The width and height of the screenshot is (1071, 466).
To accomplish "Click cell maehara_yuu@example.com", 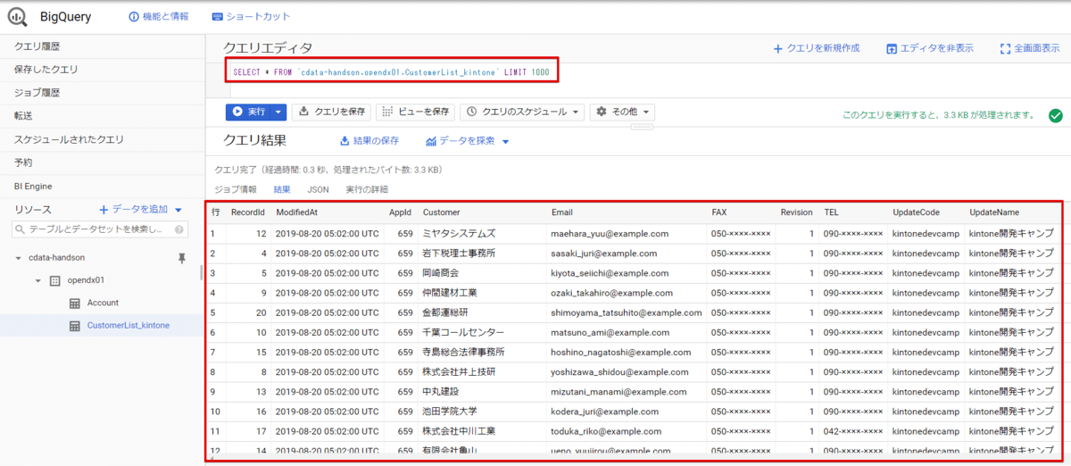I will [610, 234].
